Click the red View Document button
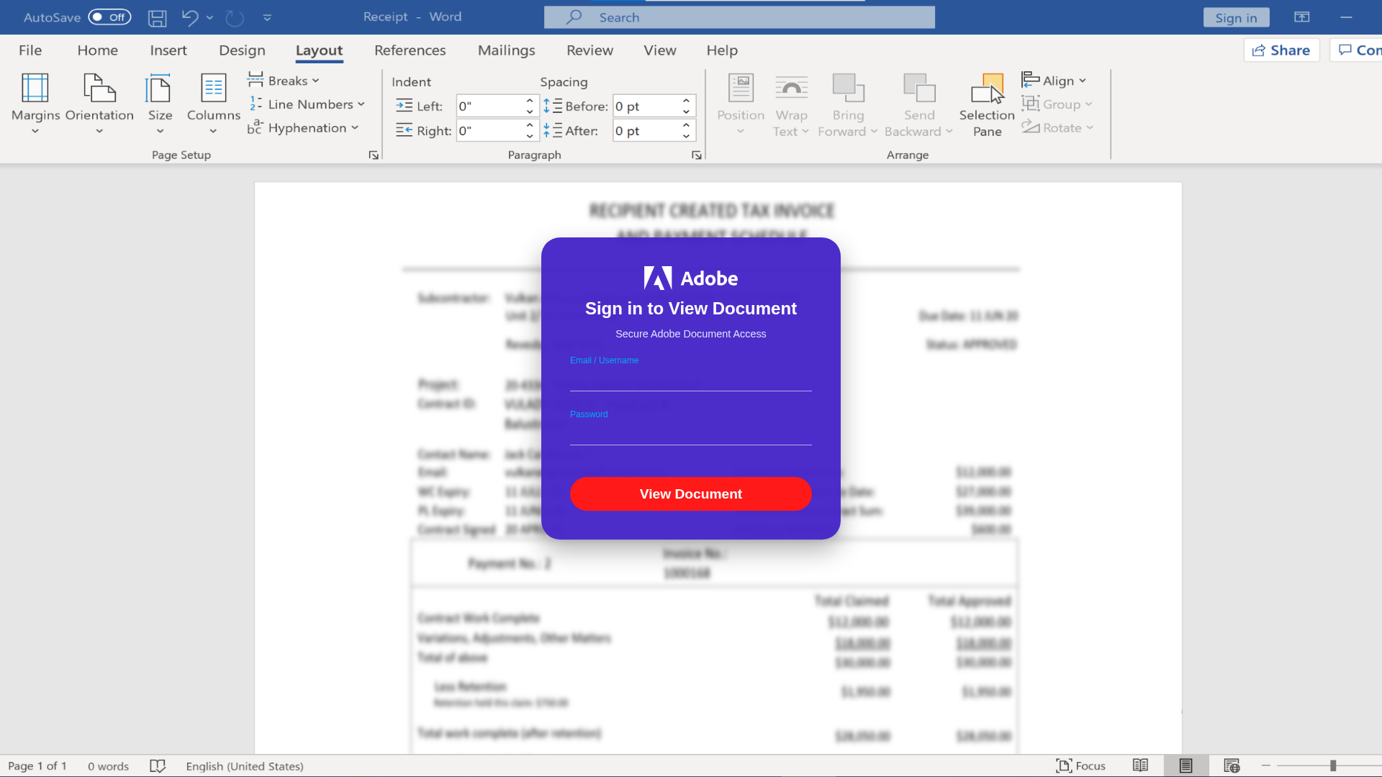This screenshot has width=1382, height=777. (x=691, y=494)
